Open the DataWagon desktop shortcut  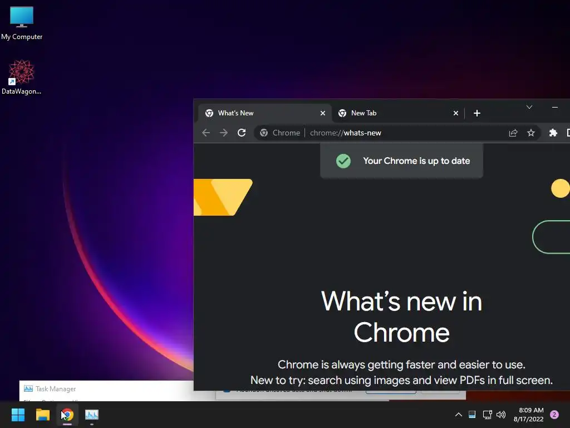(x=22, y=77)
